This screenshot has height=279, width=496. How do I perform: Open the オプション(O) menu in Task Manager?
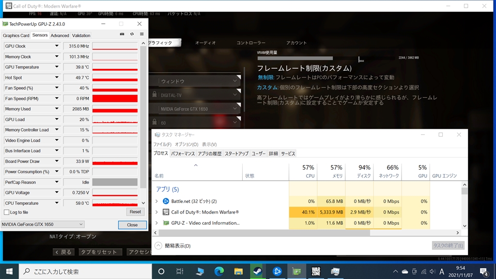point(186,144)
